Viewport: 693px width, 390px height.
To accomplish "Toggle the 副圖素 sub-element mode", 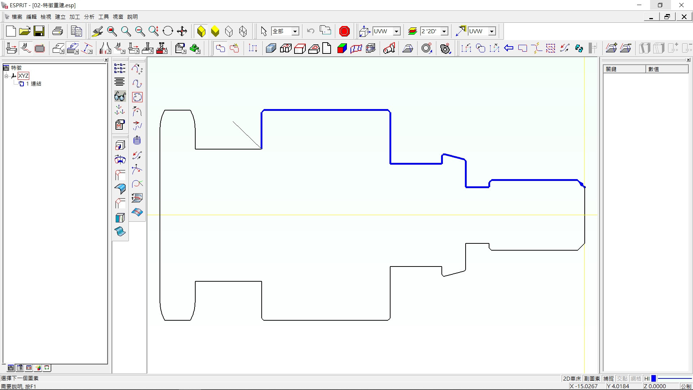I will pyautogui.click(x=592, y=378).
